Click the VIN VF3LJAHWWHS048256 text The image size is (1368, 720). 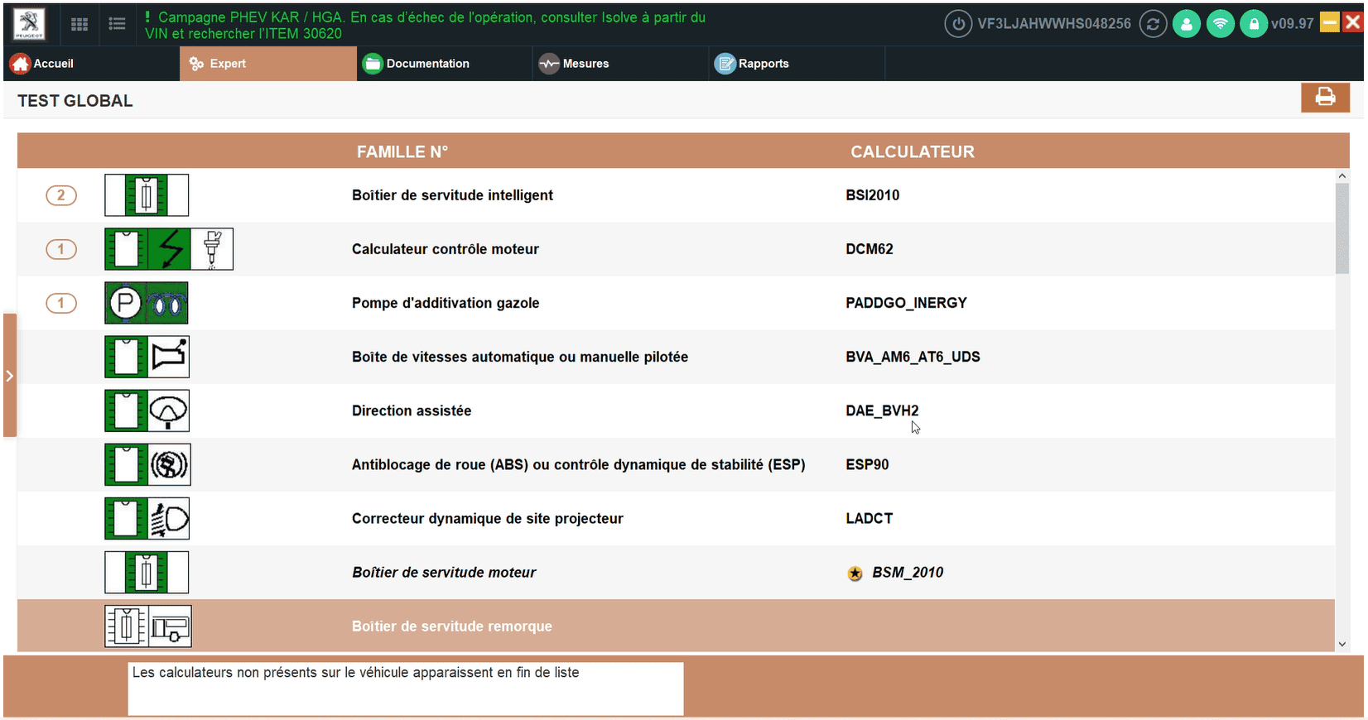[x=1054, y=24]
